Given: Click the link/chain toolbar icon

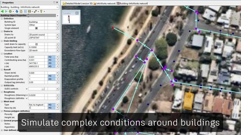Looking at the screenshot, I should coord(35,12).
